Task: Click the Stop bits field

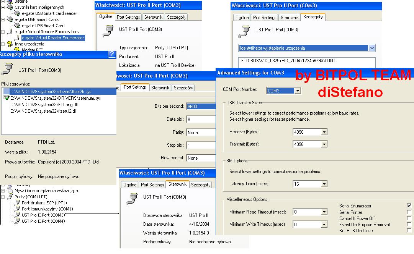Action: click(201, 145)
